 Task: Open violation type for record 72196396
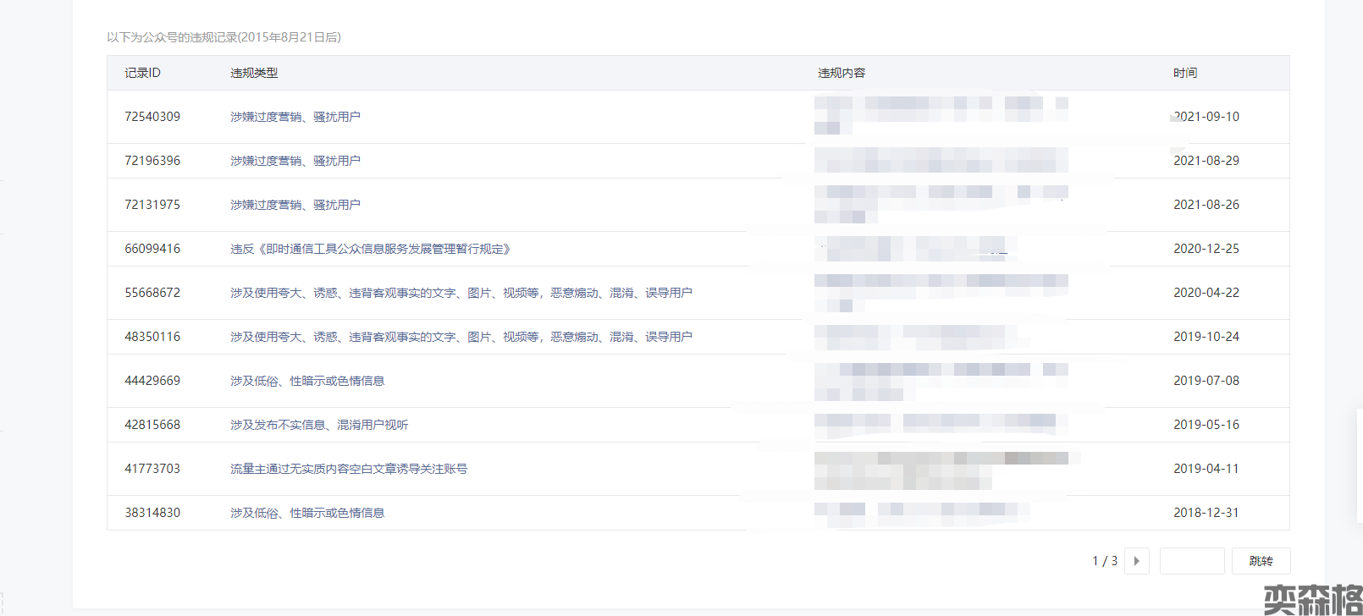(295, 161)
